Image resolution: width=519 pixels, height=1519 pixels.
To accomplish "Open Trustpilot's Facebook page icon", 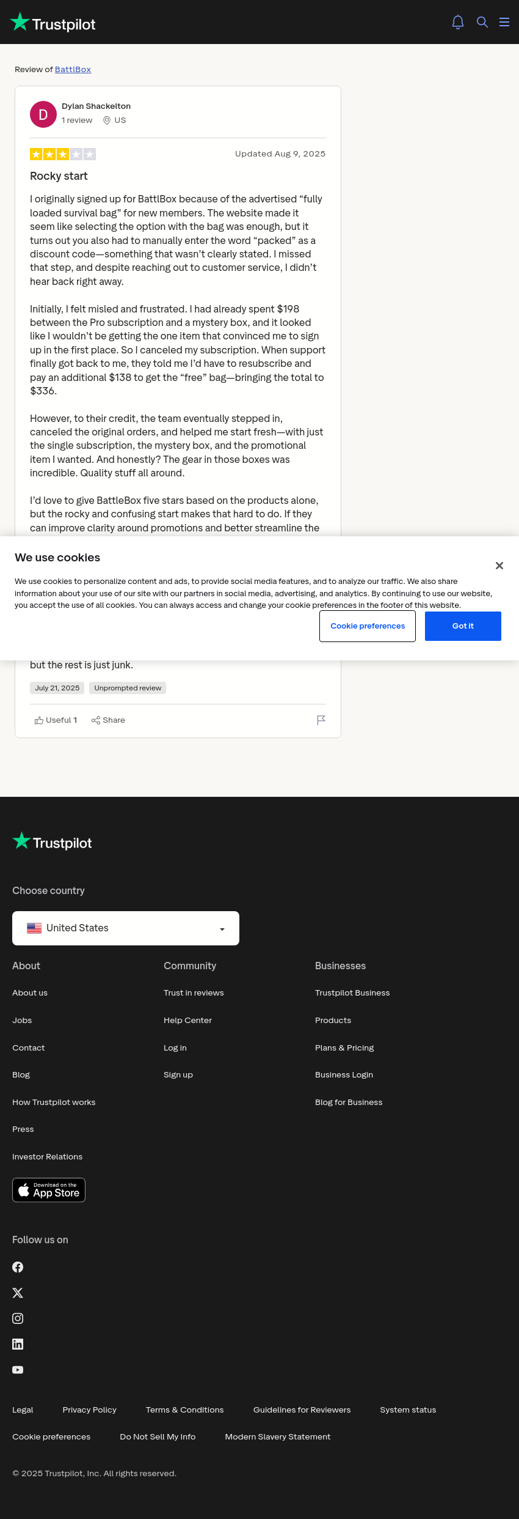I will [18, 1267].
